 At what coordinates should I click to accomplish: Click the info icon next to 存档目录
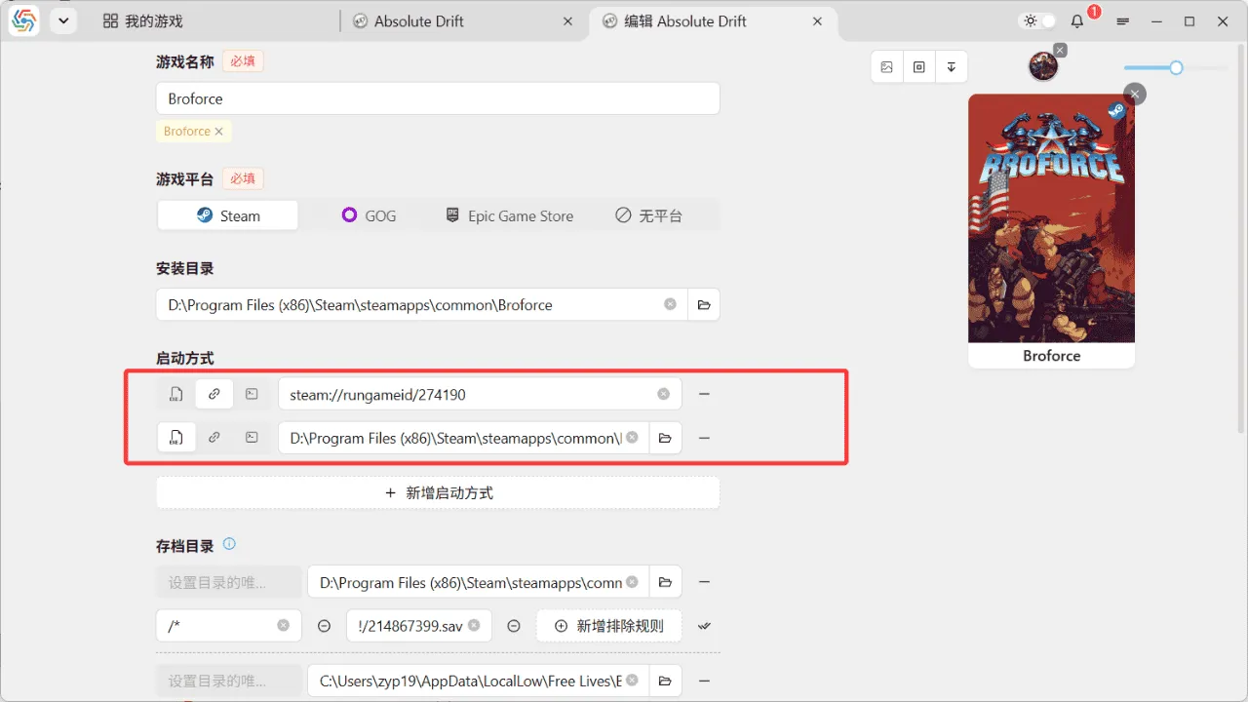(x=229, y=545)
